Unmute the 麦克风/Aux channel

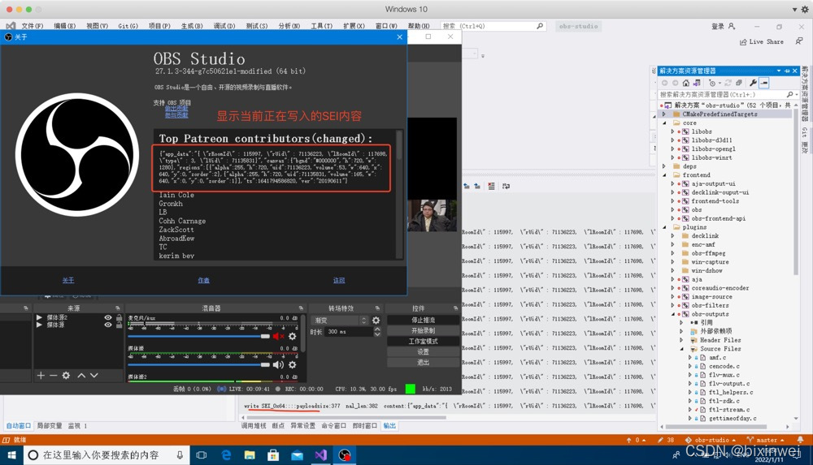[x=278, y=337]
